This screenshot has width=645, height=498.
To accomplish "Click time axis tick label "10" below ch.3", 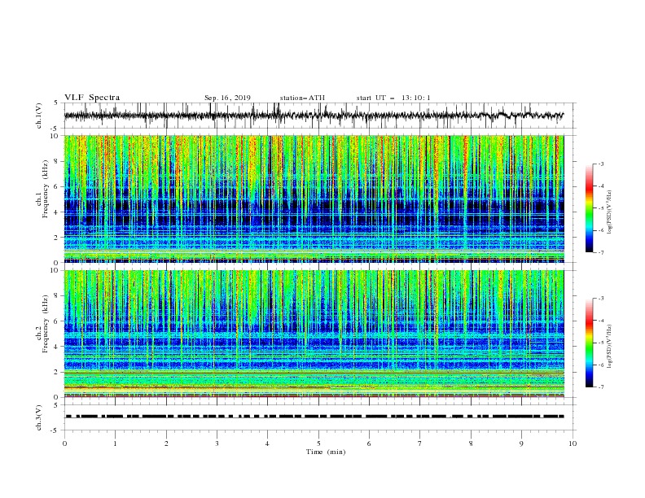I will tap(573, 443).
